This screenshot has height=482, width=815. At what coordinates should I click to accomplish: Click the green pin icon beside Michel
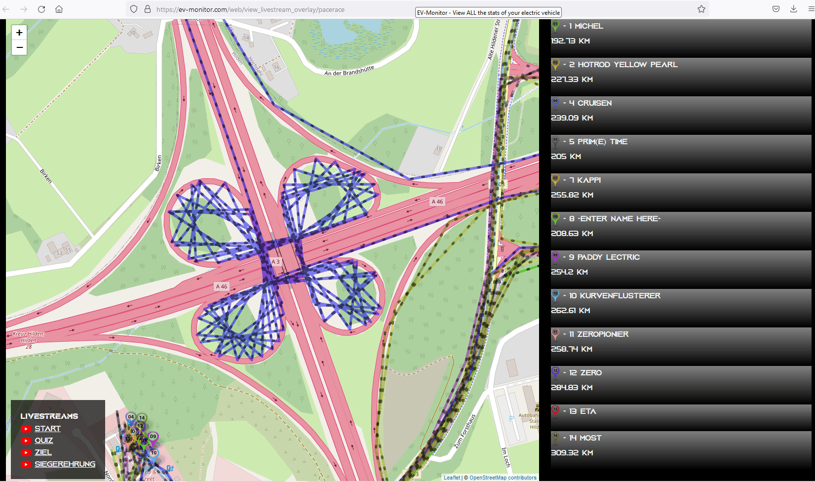click(555, 26)
